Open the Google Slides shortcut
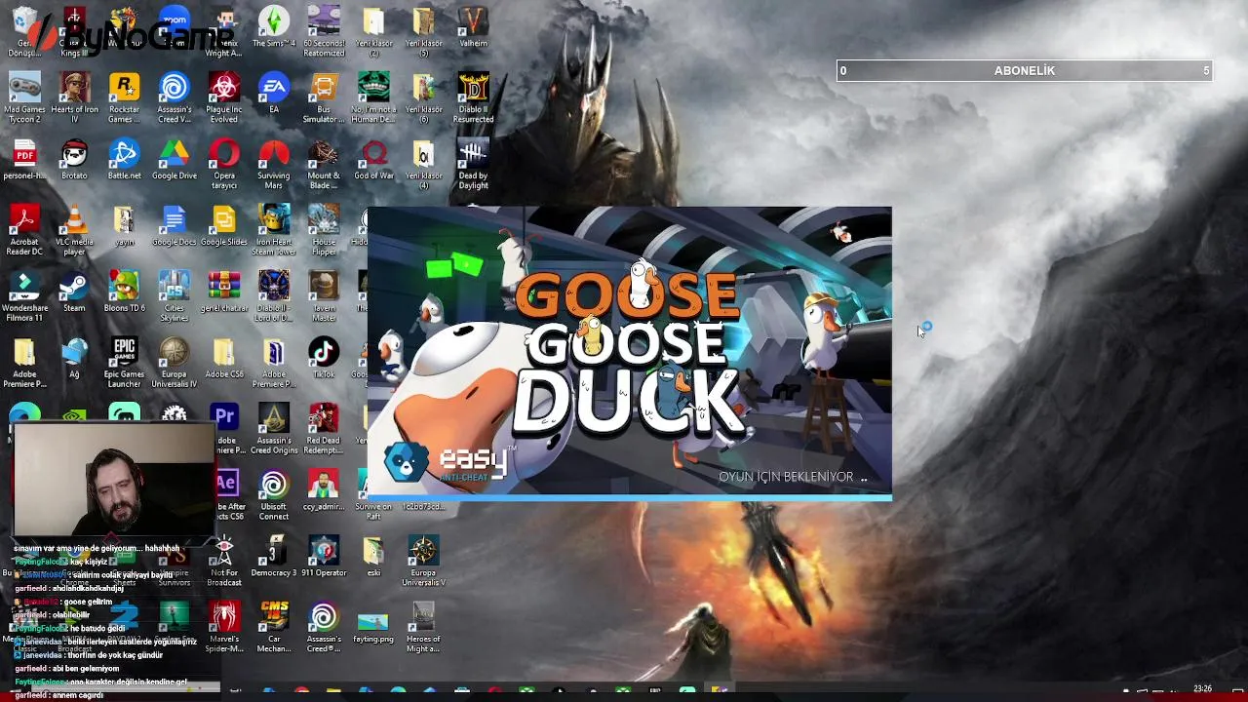The width and height of the screenshot is (1248, 702). (224, 225)
